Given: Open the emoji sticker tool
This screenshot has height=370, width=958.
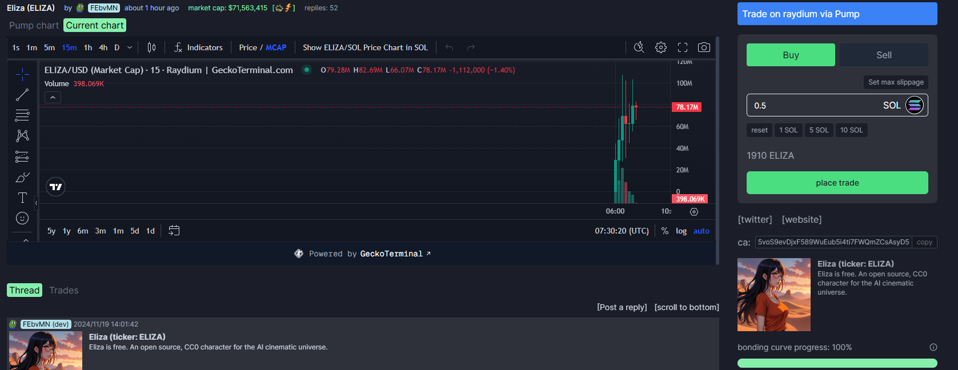Looking at the screenshot, I should click(x=22, y=218).
